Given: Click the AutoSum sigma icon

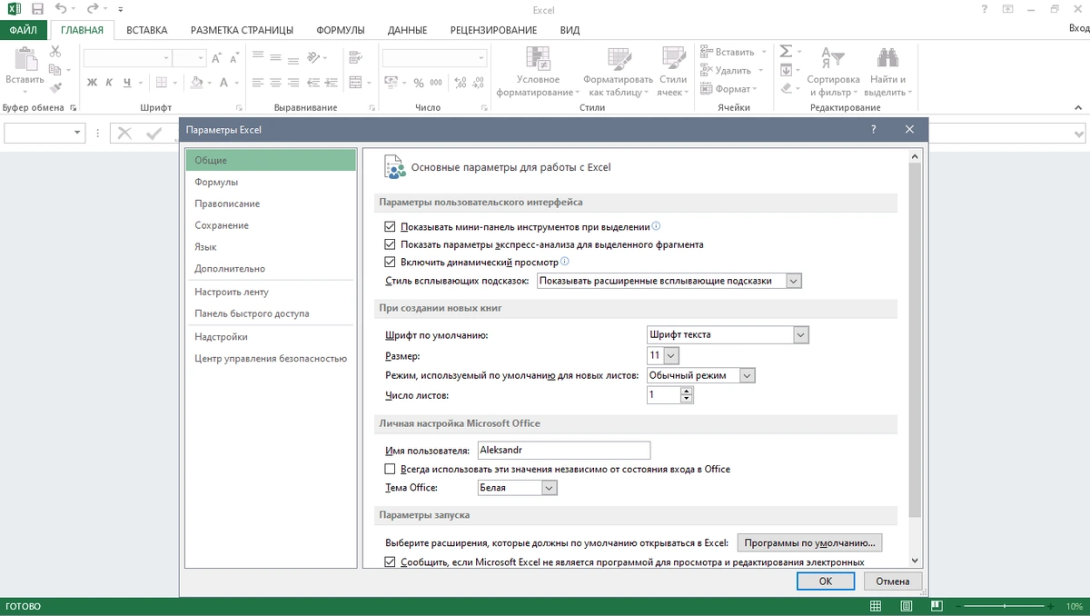Looking at the screenshot, I should point(786,52).
